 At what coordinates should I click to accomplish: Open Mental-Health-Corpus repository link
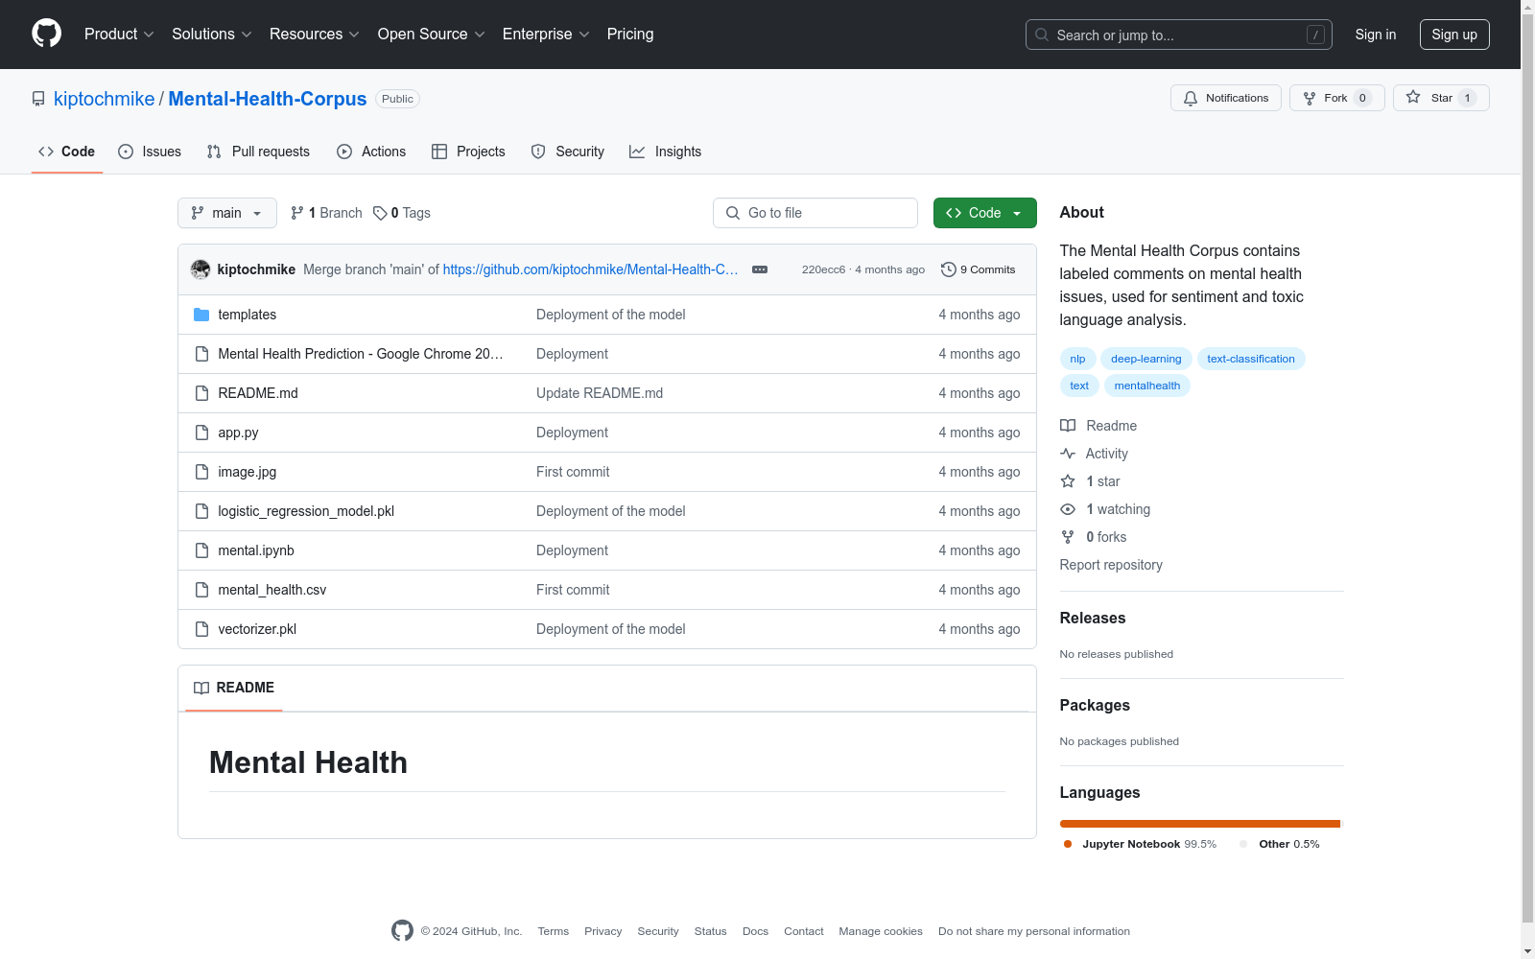268,99
